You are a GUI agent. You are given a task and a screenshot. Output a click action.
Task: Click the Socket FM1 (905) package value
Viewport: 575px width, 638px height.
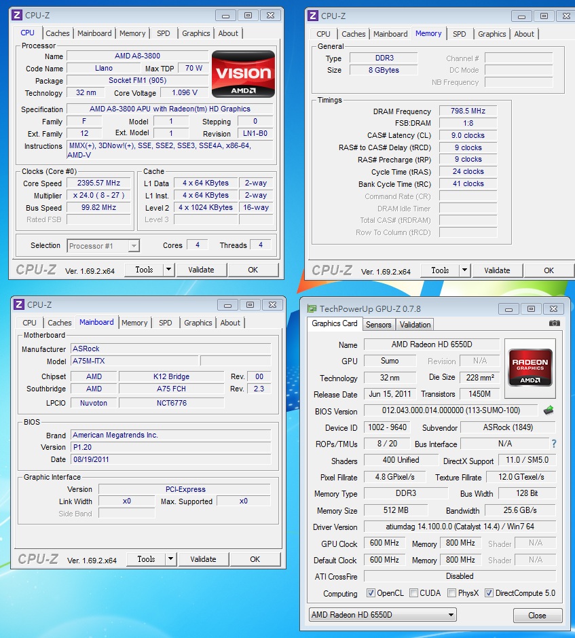pyautogui.click(x=137, y=80)
